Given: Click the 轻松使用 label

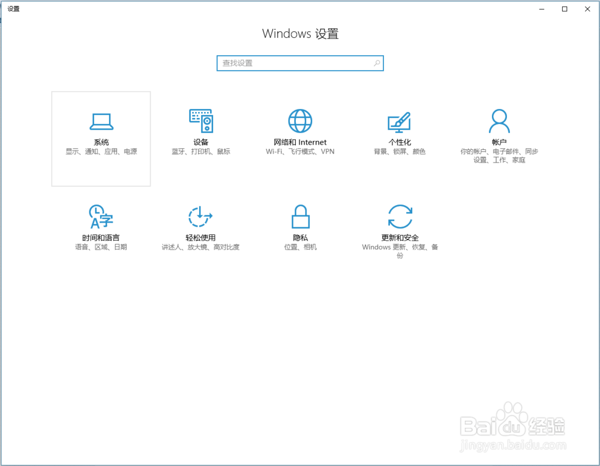Looking at the screenshot, I should coord(200,237).
